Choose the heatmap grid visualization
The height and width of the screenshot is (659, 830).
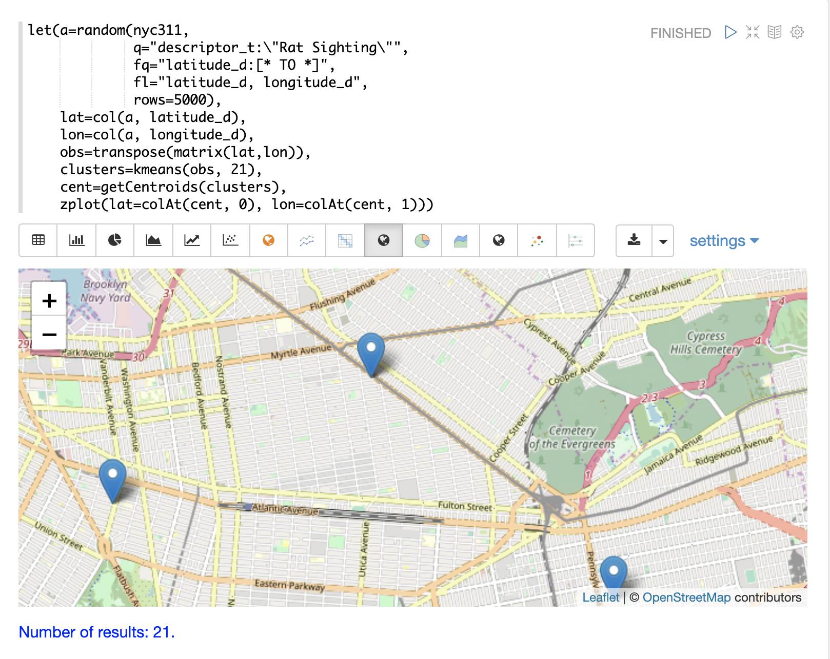point(345,240)
